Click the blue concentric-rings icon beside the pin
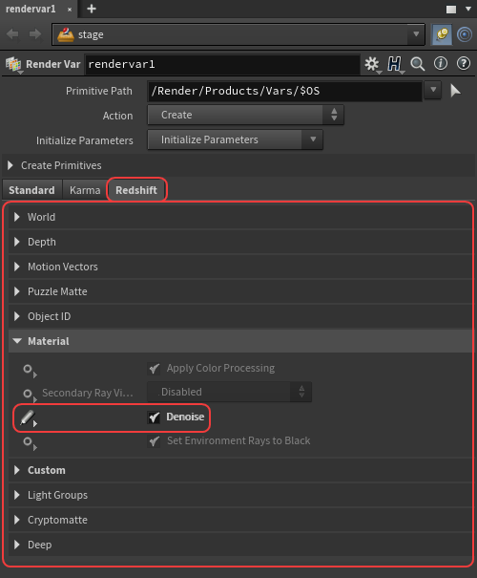The width and height of the screenshot is (477, 578). point(465,34)
